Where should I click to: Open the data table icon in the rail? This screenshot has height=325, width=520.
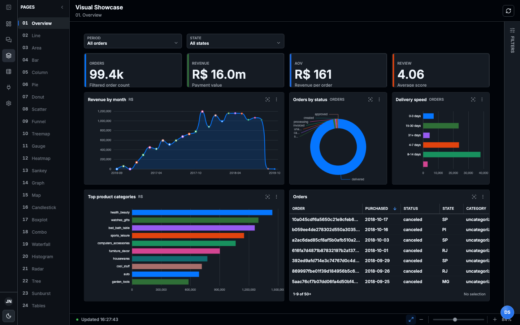[9, 71]
